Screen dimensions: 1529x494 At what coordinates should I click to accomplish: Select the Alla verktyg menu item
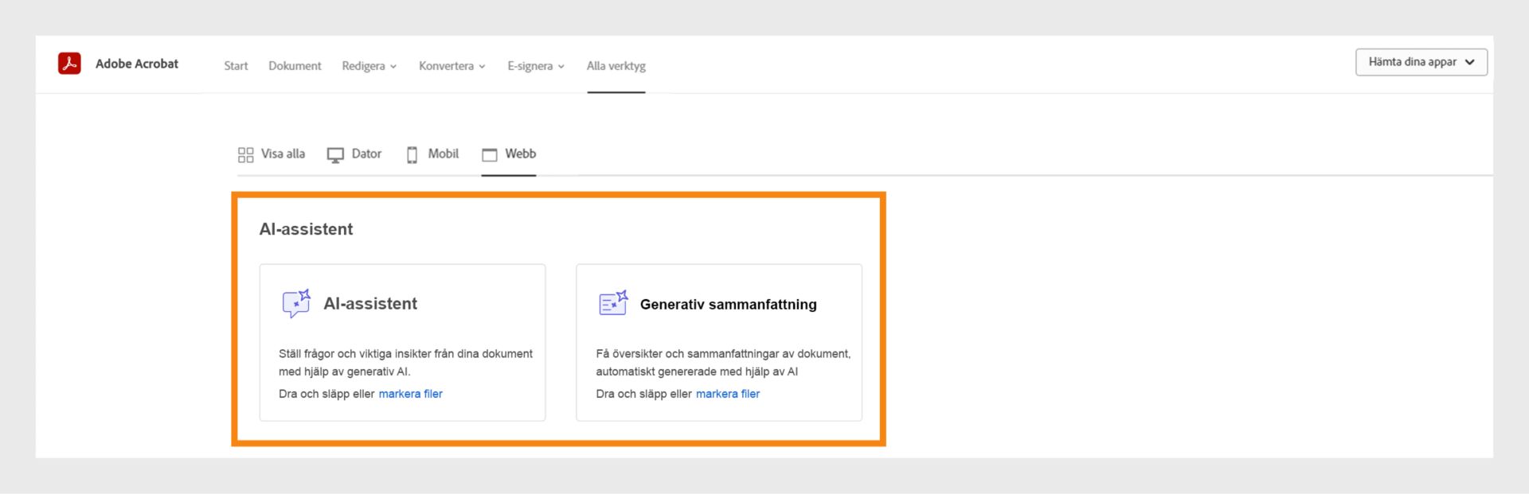(x=616, y=66)
